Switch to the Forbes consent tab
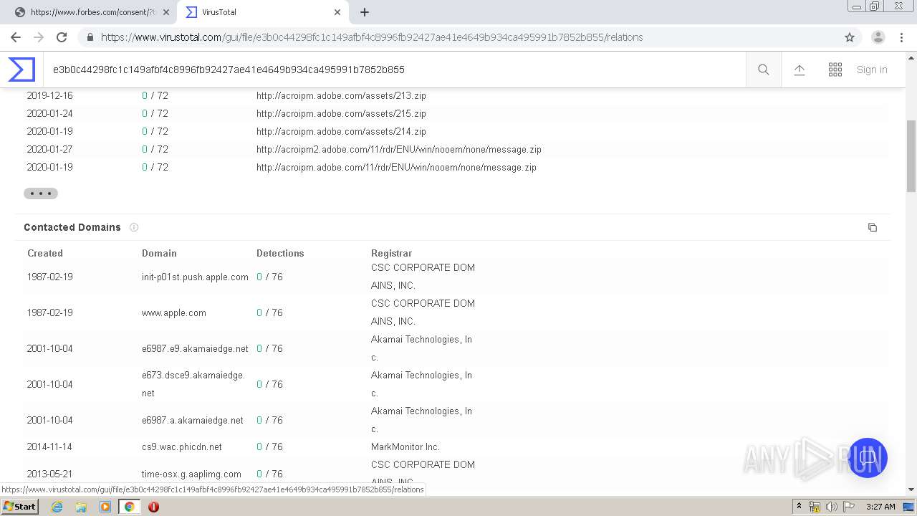This screenshot has height=516, width=917. click(91, 12)
